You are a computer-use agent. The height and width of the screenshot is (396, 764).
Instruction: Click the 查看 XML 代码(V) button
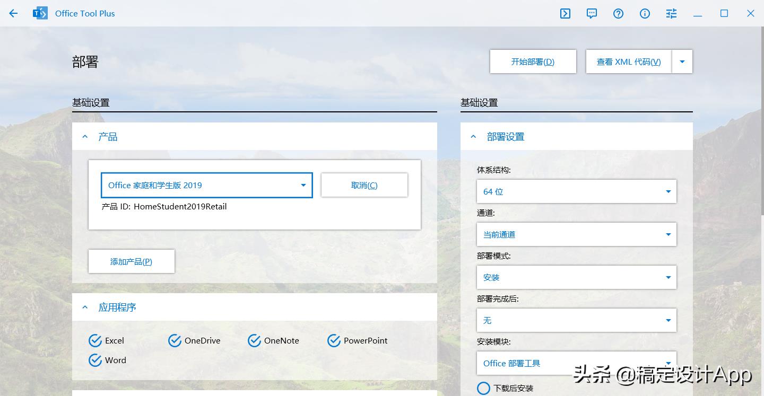[629, 61]
